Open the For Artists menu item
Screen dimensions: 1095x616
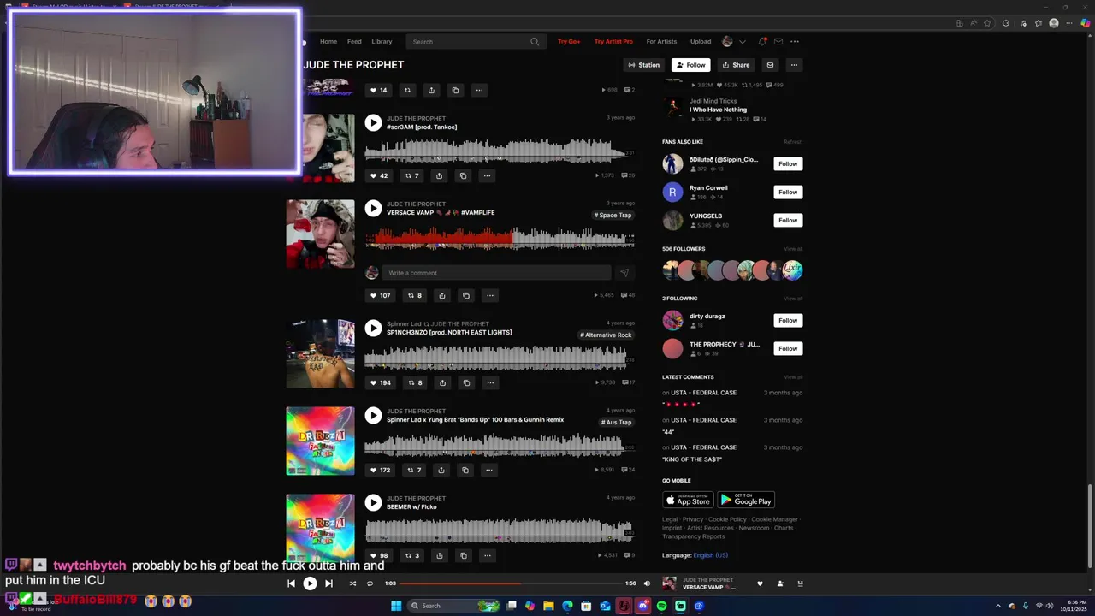point(661,41)
